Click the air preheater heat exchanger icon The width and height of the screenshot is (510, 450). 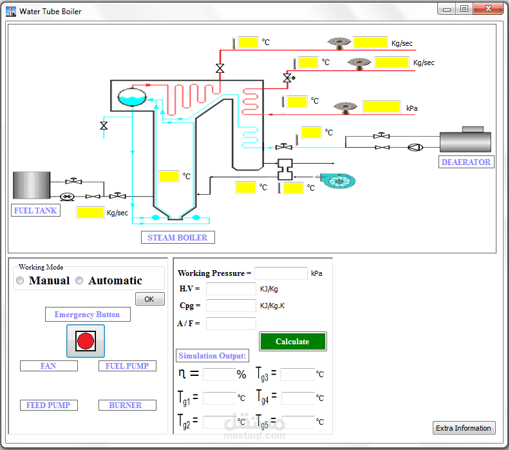285,170
